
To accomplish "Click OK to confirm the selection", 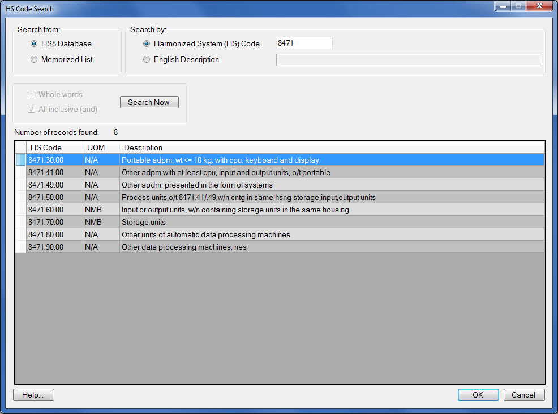I will [478, 395].
